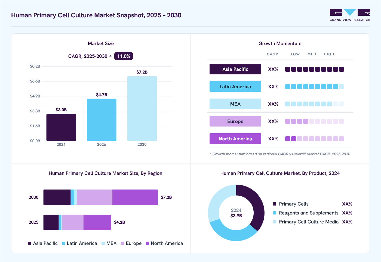Click the North America legend swatch under region chart
Image resolution: width=381 pixels, height=262 pixels.
pos(148,243)
